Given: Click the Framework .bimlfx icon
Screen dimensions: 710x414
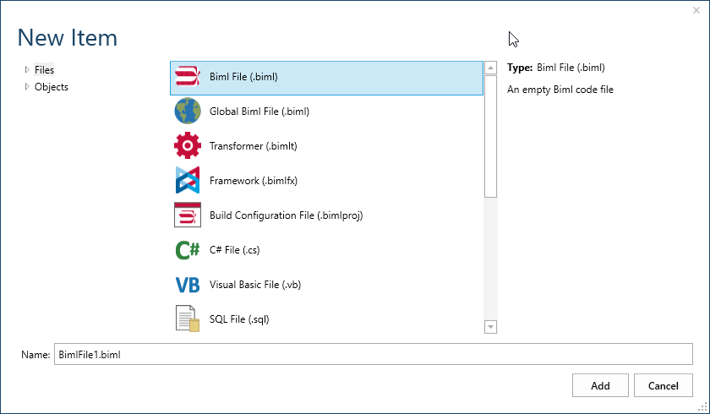Looking at the screenshot, I should 187,181.
